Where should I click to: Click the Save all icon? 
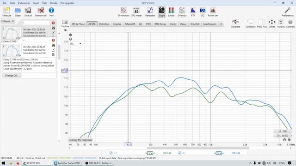(x=28, y=12)
